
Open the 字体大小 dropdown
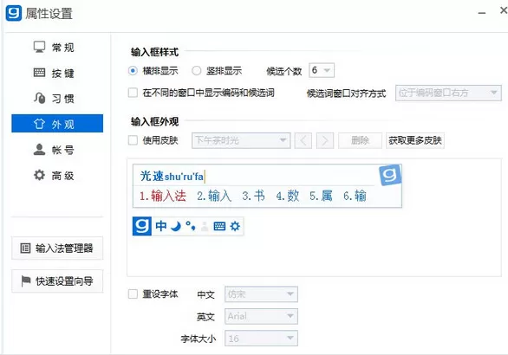261,339
